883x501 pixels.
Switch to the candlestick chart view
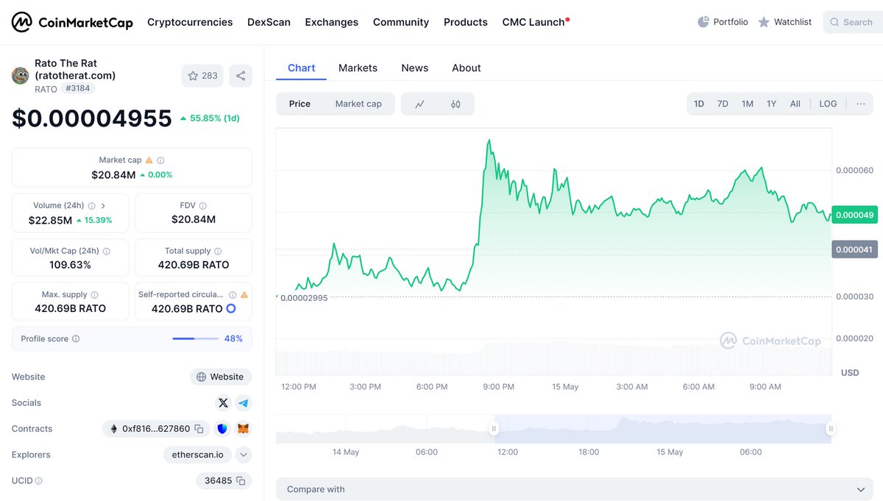pos(455,104)
